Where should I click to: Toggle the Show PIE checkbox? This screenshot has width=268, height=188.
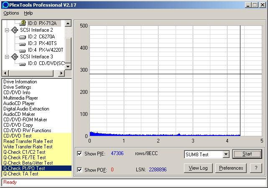point(80,153)
